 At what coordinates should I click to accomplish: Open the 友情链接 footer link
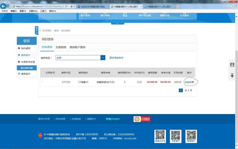pos(76,119)
